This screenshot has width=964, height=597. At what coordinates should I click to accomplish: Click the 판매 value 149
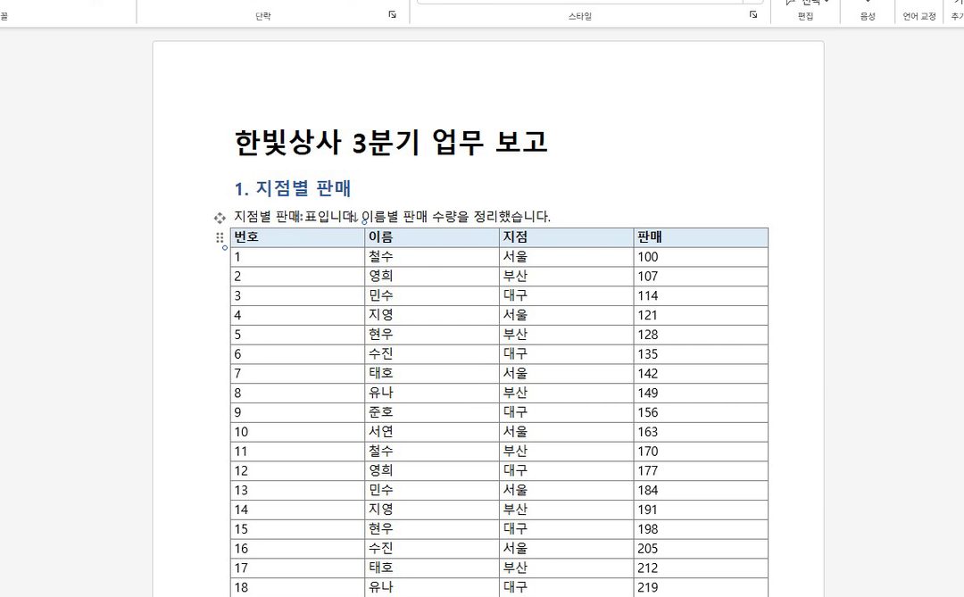701,393
